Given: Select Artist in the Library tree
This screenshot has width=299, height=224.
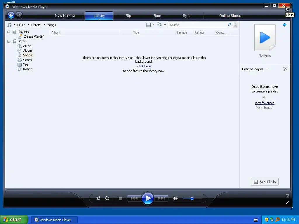Looking at the screenshot, I should (x=27, y=46).
